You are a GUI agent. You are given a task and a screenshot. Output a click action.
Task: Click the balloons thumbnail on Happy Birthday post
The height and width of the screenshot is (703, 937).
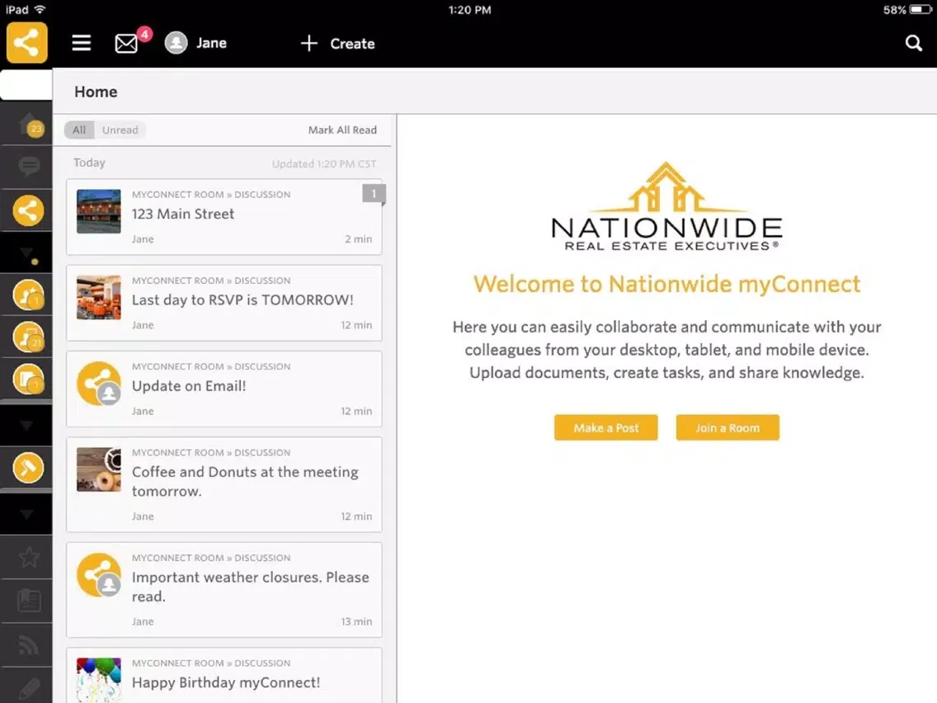(x=99, y=680)
